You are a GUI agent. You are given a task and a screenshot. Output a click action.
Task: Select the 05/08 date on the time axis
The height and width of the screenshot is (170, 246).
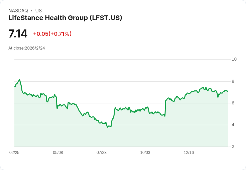point(58,153)
